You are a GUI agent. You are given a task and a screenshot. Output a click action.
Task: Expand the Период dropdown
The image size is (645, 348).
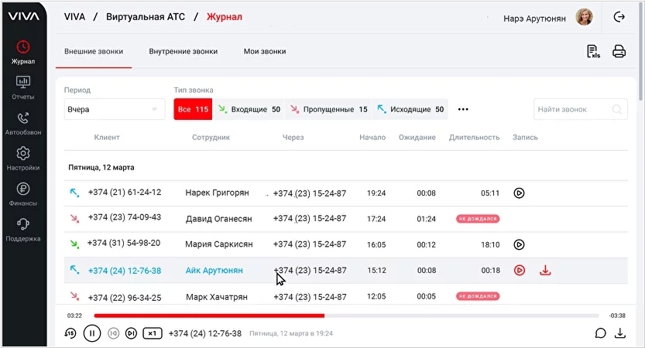pyautogui.click(x=114, y=110)
